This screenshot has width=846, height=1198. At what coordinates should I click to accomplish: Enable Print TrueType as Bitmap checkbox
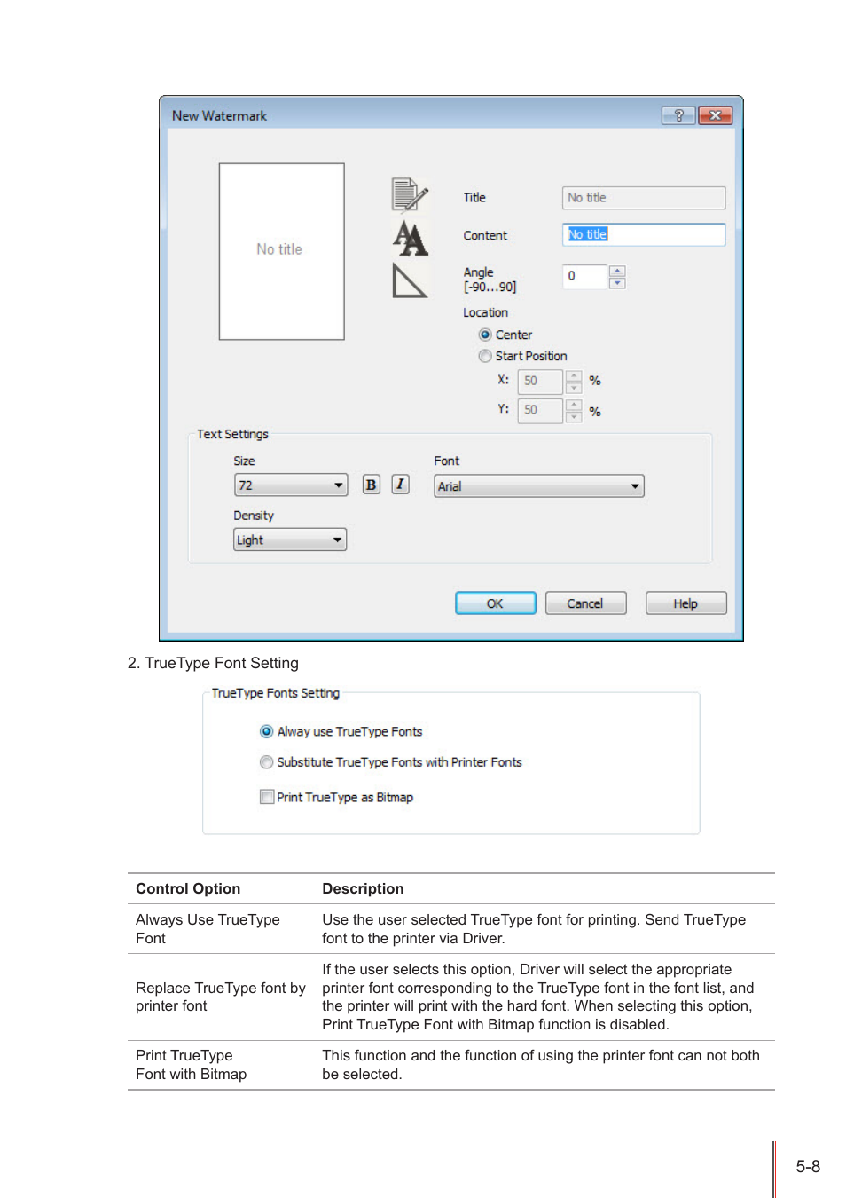266,797
